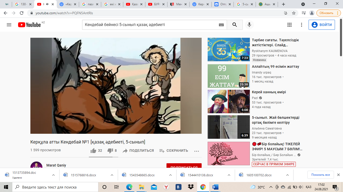Screen dimensions: 343x192
Task: Open a new tab with the plus button
Action: pyautogui.click(x=283, y=4)
